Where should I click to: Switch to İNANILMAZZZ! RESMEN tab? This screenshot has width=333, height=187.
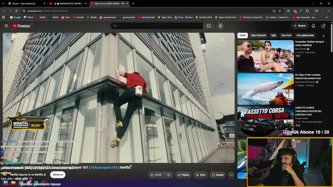click(68, 4)
